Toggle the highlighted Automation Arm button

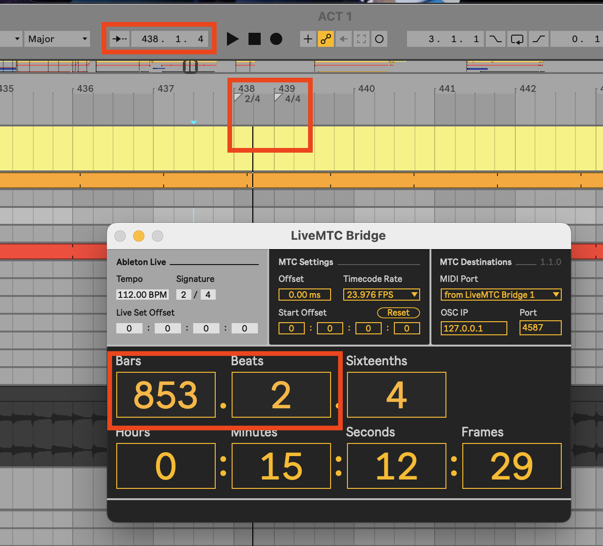click(x=326, y=39)
